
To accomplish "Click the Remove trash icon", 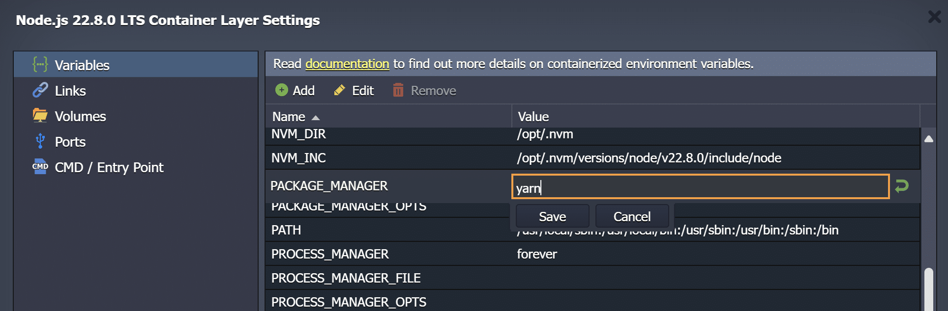I will pos(398,90).
